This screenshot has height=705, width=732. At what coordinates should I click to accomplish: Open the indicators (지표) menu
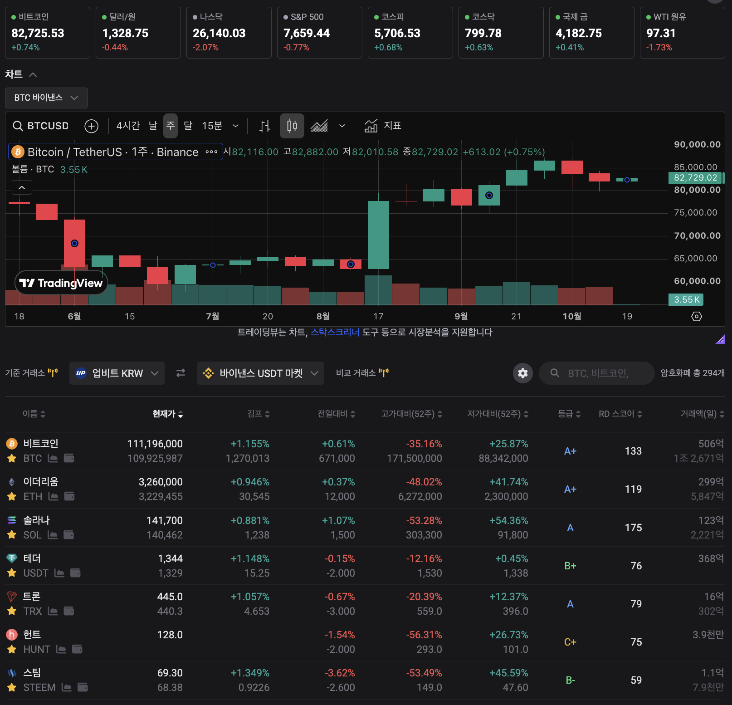click(383, 126)
